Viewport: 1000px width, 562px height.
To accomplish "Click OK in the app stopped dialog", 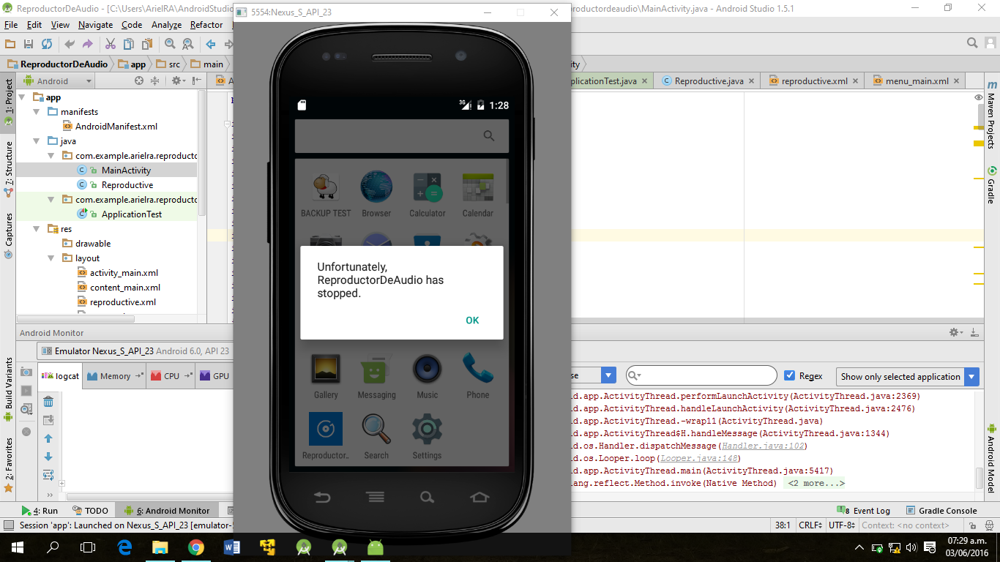I will coord(472,320).
